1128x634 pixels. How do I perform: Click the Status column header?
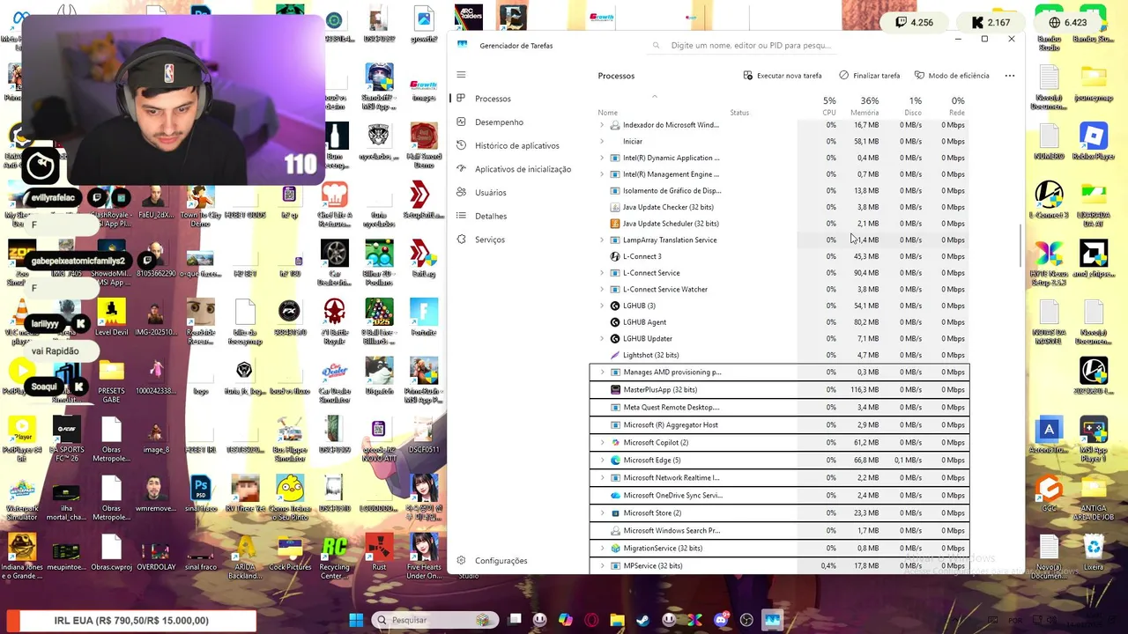point(739,113)
